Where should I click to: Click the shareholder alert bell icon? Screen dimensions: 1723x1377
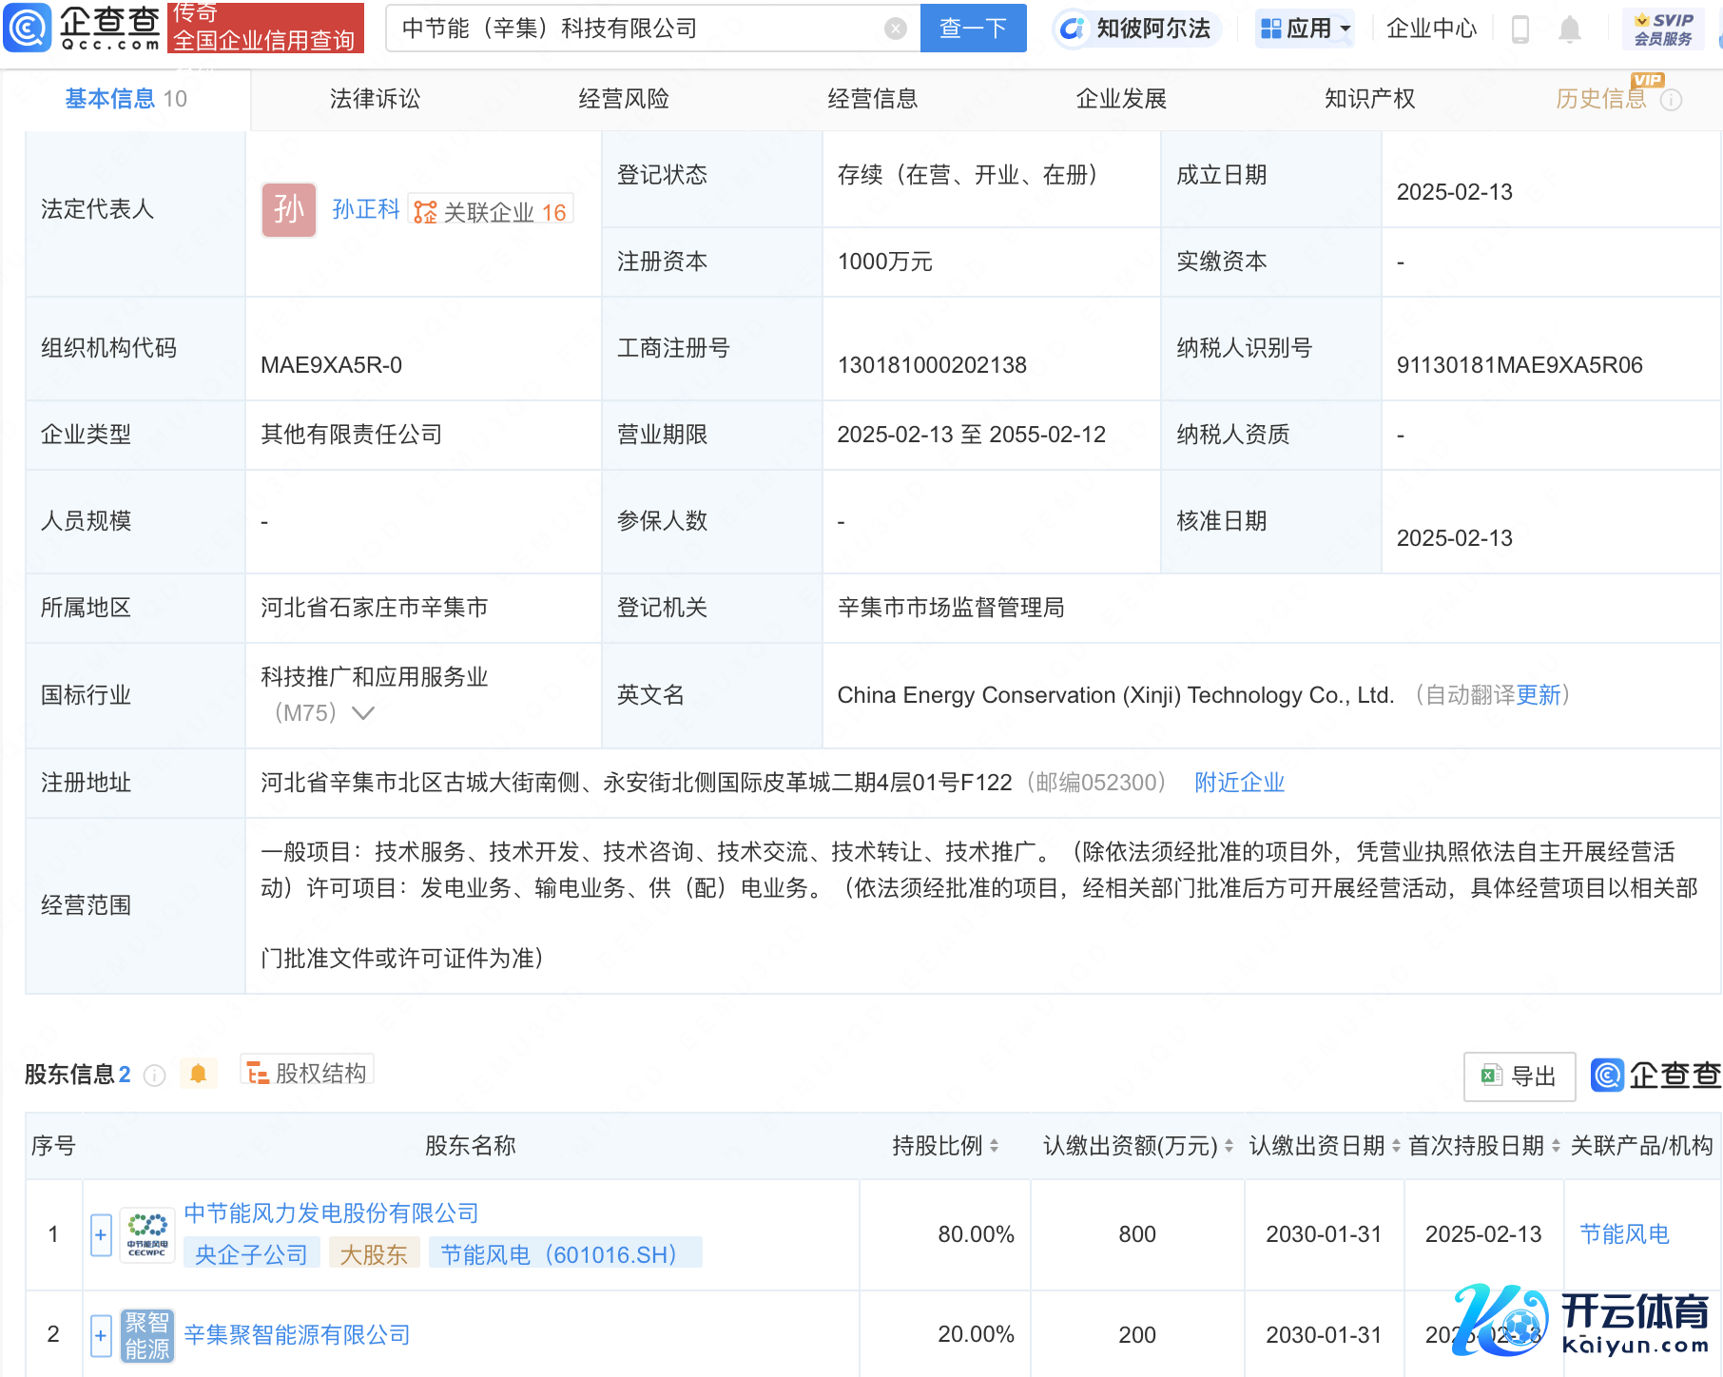(x=198, y=1074)
